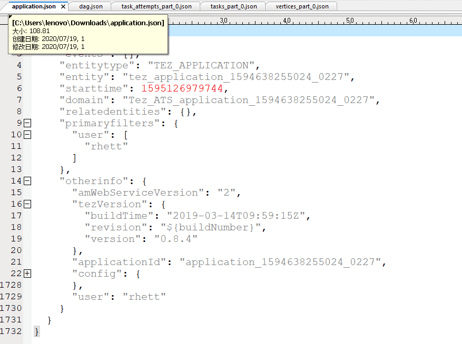Screen dimensions: 462x344
Task: Collapse the tezVersion block on line 16
Action: (x=27, y=204)
